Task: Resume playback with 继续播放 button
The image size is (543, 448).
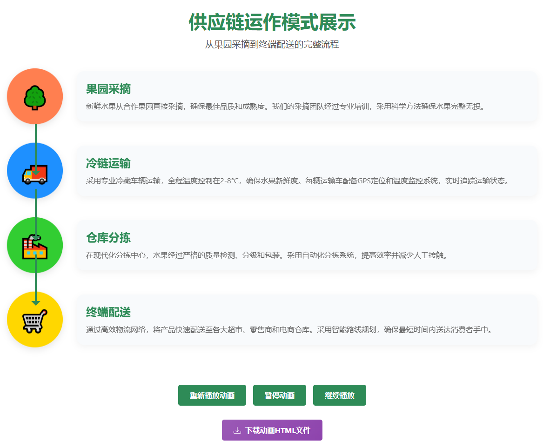Action: 339,395
